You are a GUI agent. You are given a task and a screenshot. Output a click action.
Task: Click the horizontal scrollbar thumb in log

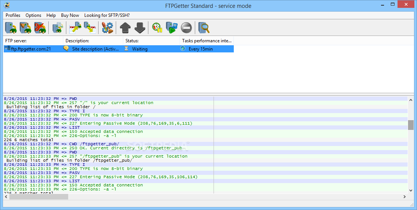point(39,197)
